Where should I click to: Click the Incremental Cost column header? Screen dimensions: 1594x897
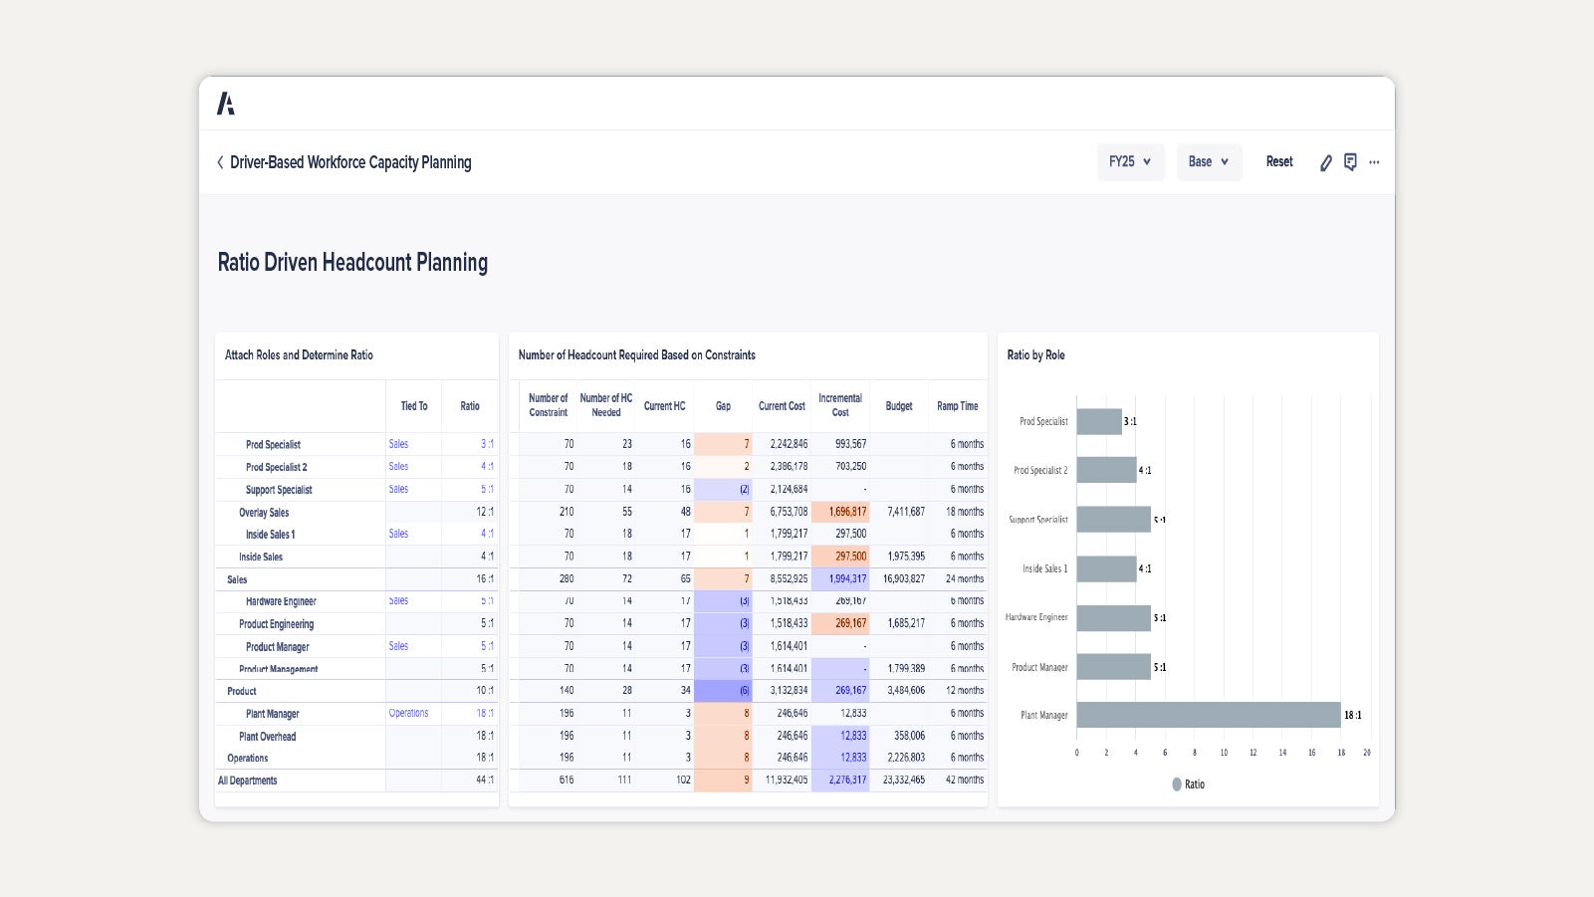(840, 405)
